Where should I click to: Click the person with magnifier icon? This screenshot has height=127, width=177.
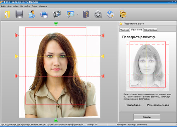(32, 14)
